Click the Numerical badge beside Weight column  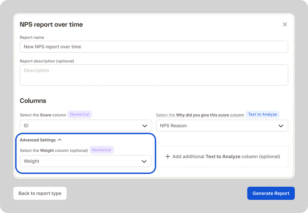pos(101,150)
